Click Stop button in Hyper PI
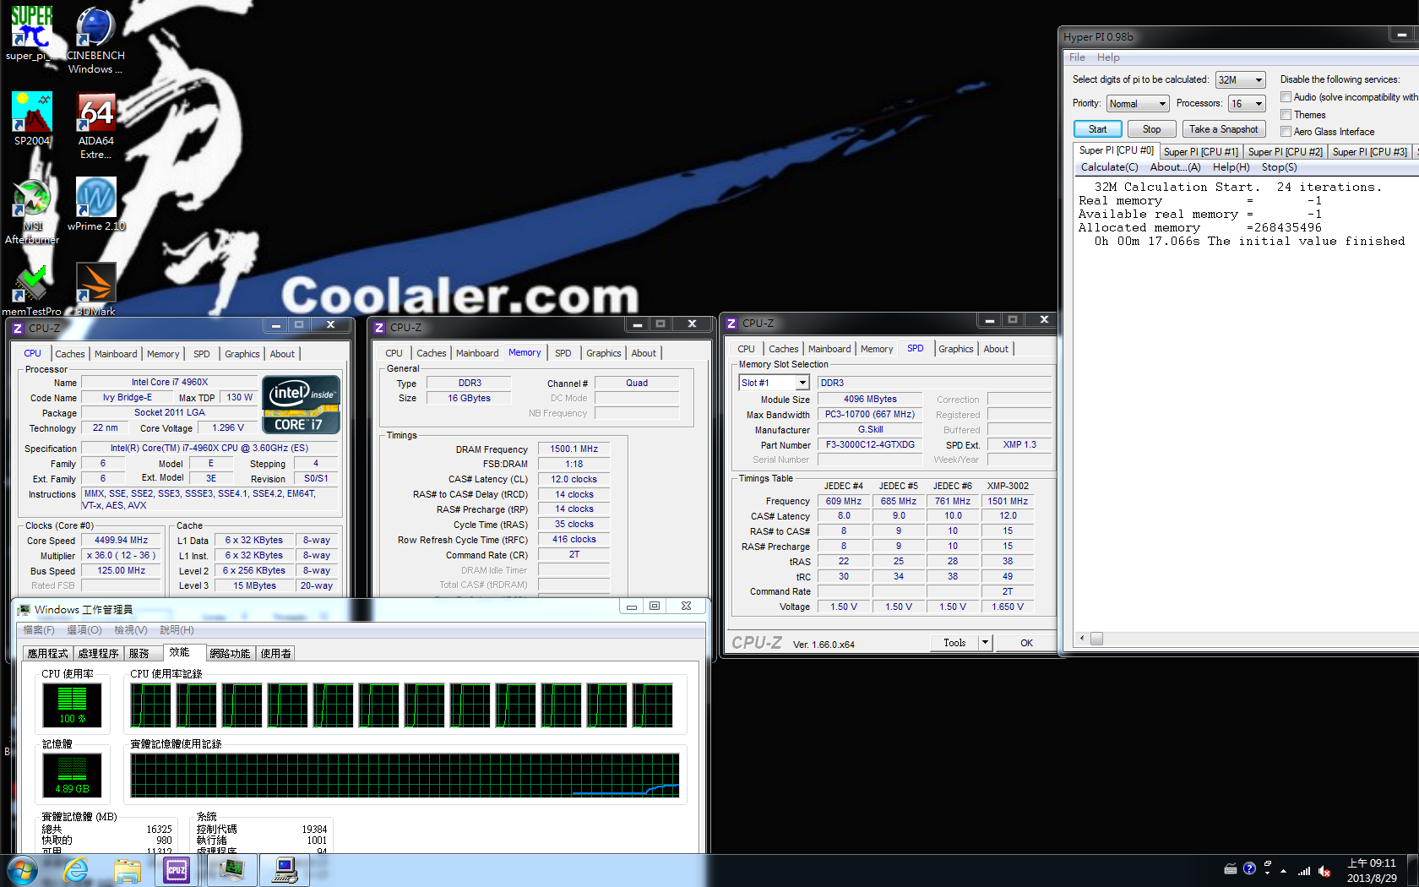This screenshot has width=1419, height=887. pyautogui.click(x=1151, y=129)
